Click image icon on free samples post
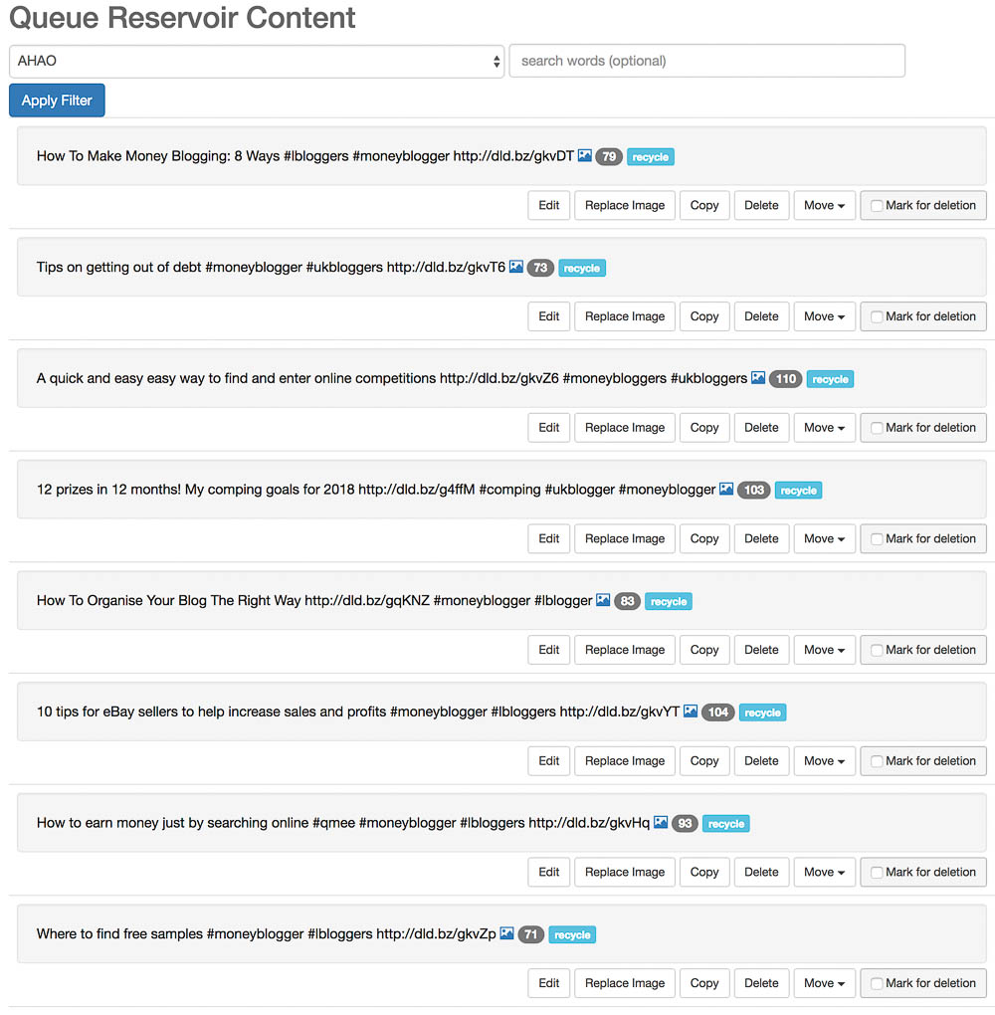Image resolution: width=995 pixels, height=1015 pixels. point(506,933)
